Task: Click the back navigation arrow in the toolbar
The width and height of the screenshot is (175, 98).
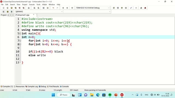Action: tap(63, 8)
